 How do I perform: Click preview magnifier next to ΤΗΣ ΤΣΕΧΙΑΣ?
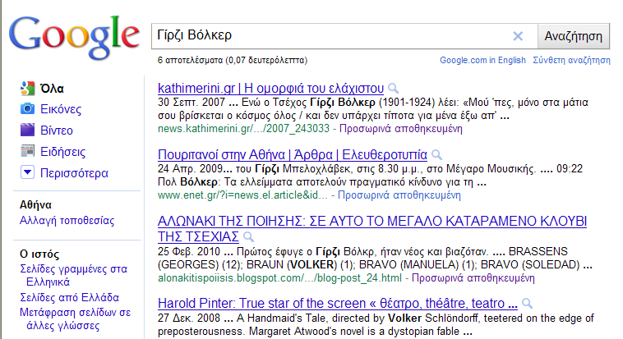pos(248,237)
